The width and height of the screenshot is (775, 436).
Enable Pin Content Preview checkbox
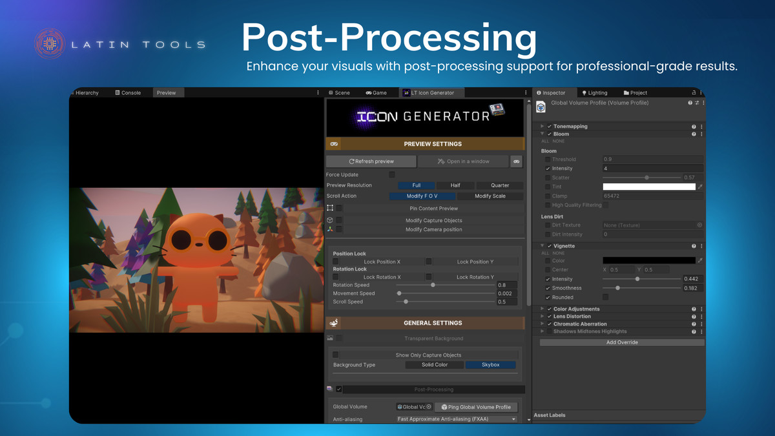339,209
